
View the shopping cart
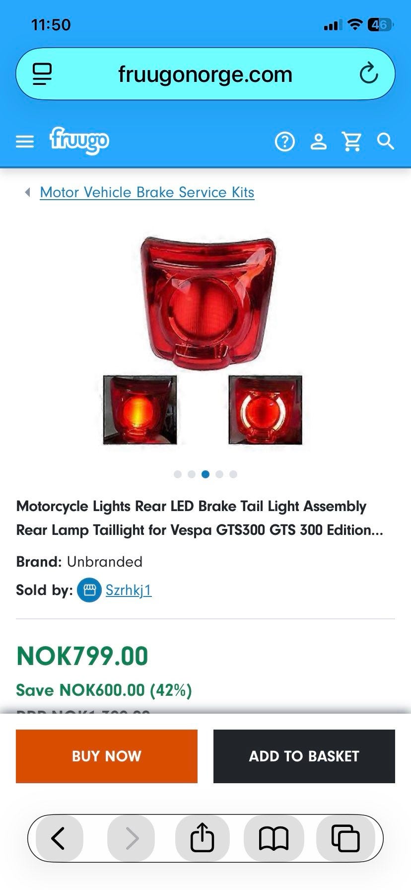(352, 142)
